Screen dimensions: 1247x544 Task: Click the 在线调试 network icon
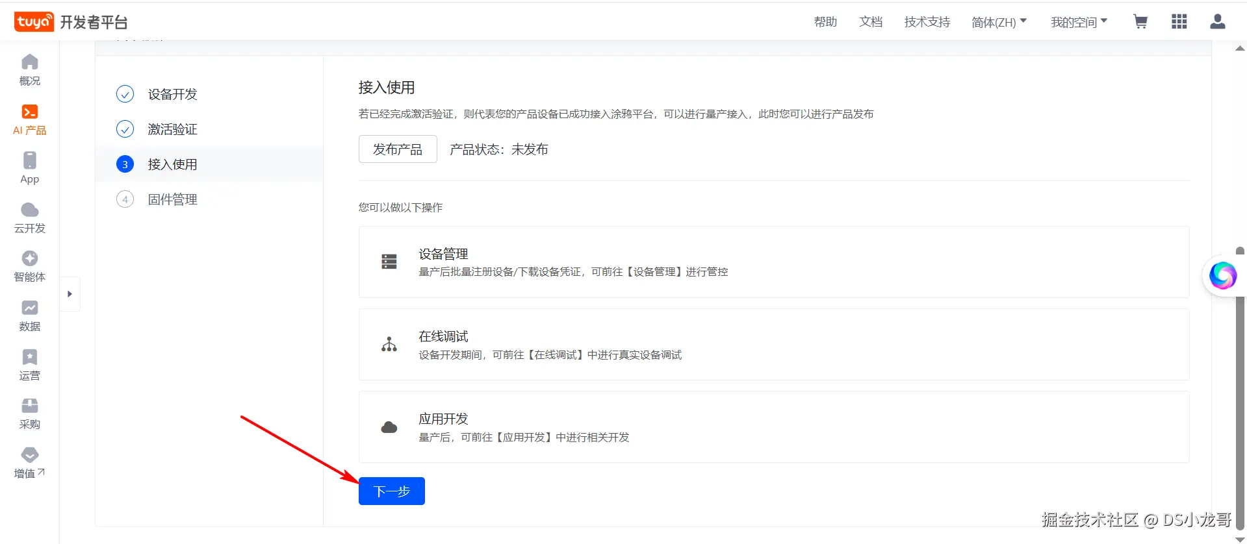(x=389, y=344)
